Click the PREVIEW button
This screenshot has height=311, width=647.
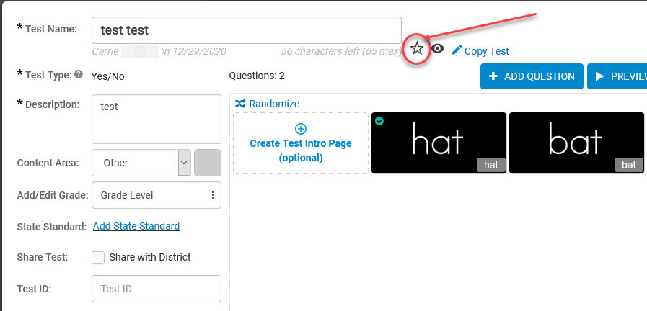pos(617,76)
